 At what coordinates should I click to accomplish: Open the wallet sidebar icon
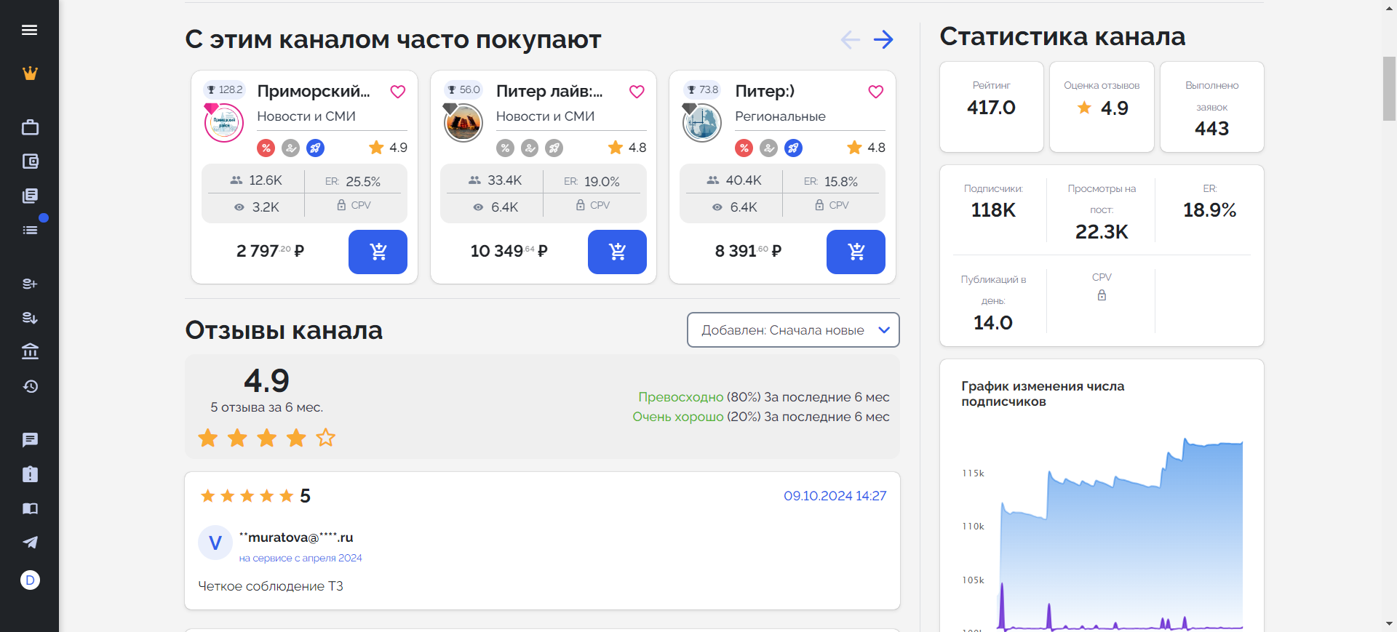tap(30, 161)
